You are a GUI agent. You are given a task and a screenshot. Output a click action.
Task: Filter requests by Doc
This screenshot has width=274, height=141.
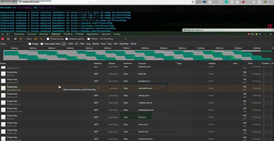pos(110,44)
